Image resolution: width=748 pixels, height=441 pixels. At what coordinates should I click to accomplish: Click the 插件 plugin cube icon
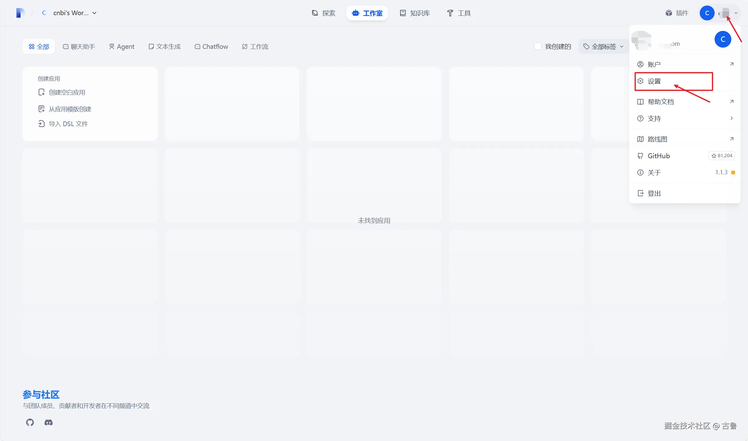669,13
